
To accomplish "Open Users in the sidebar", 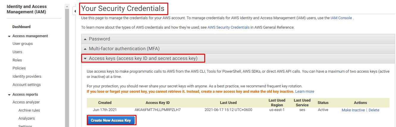I will pyautogui.click(x=17, y=52).
